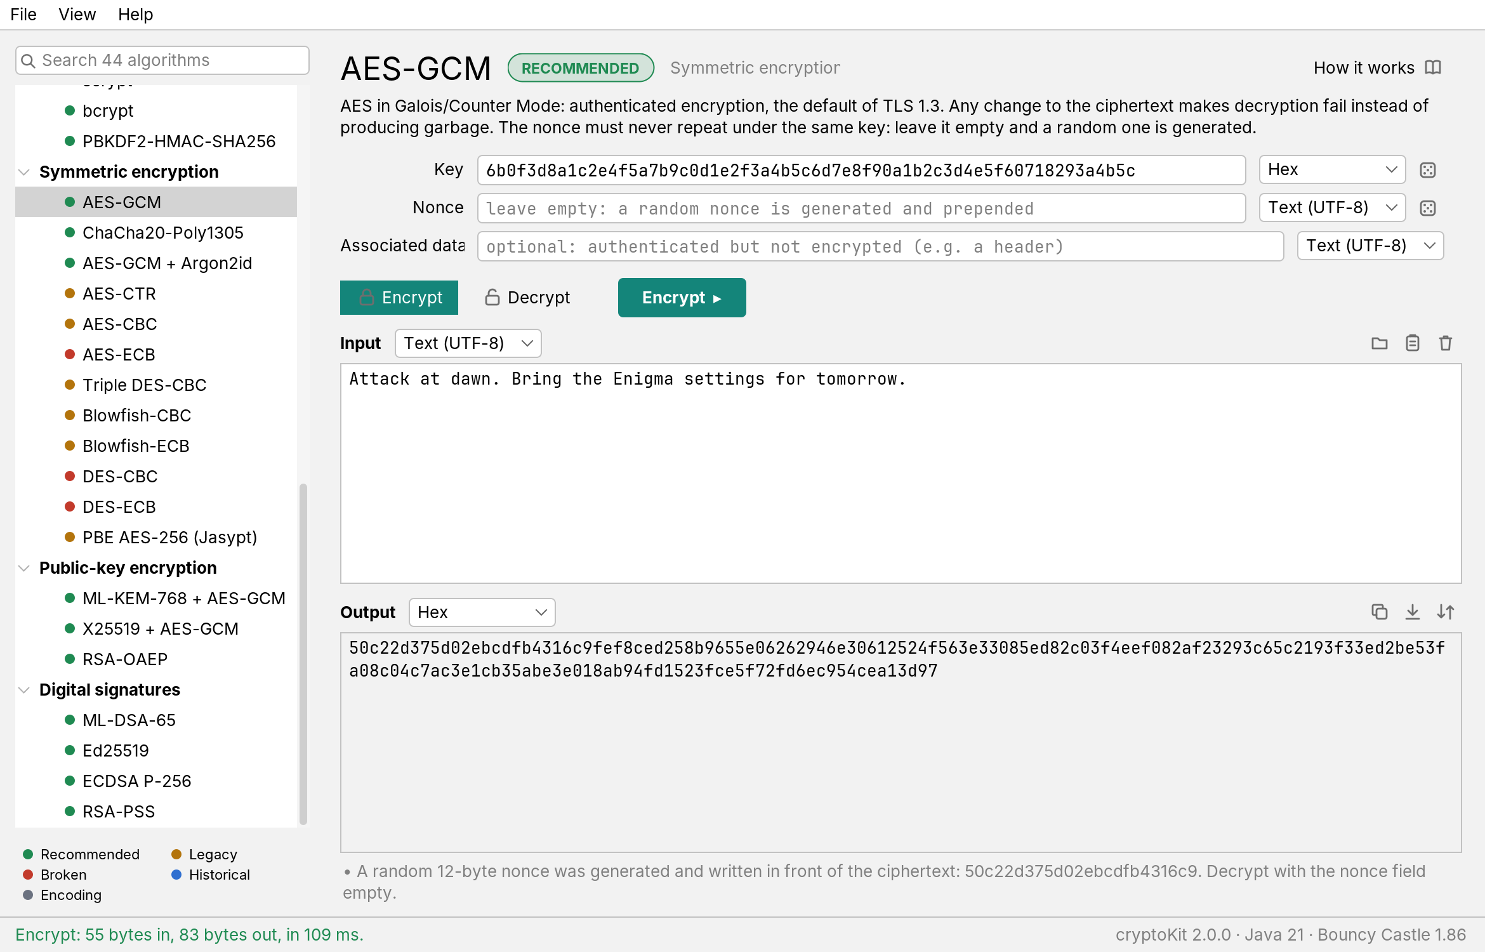Image resolution: width=1485 pixels, height=952 pixels.
Task: Choose RSA-OAEP from the list
Action: (156, 659)
